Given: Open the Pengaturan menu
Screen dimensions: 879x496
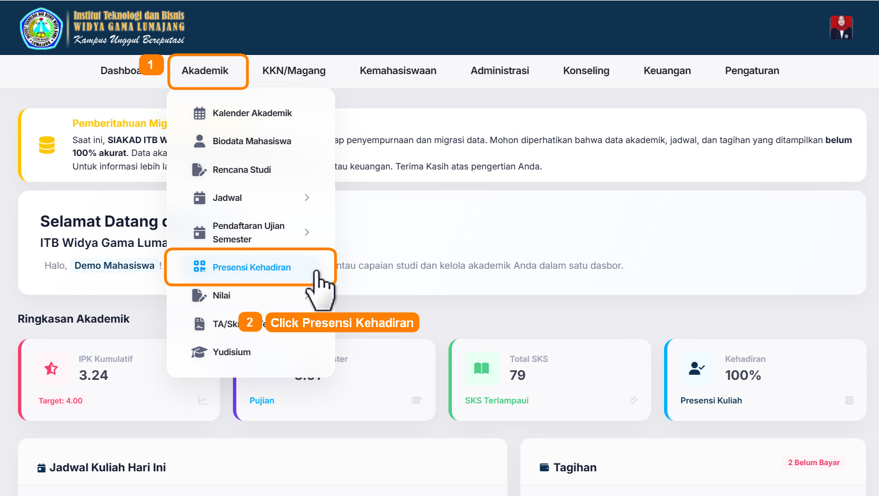Looking at the screenshot, I should (752, 71).
